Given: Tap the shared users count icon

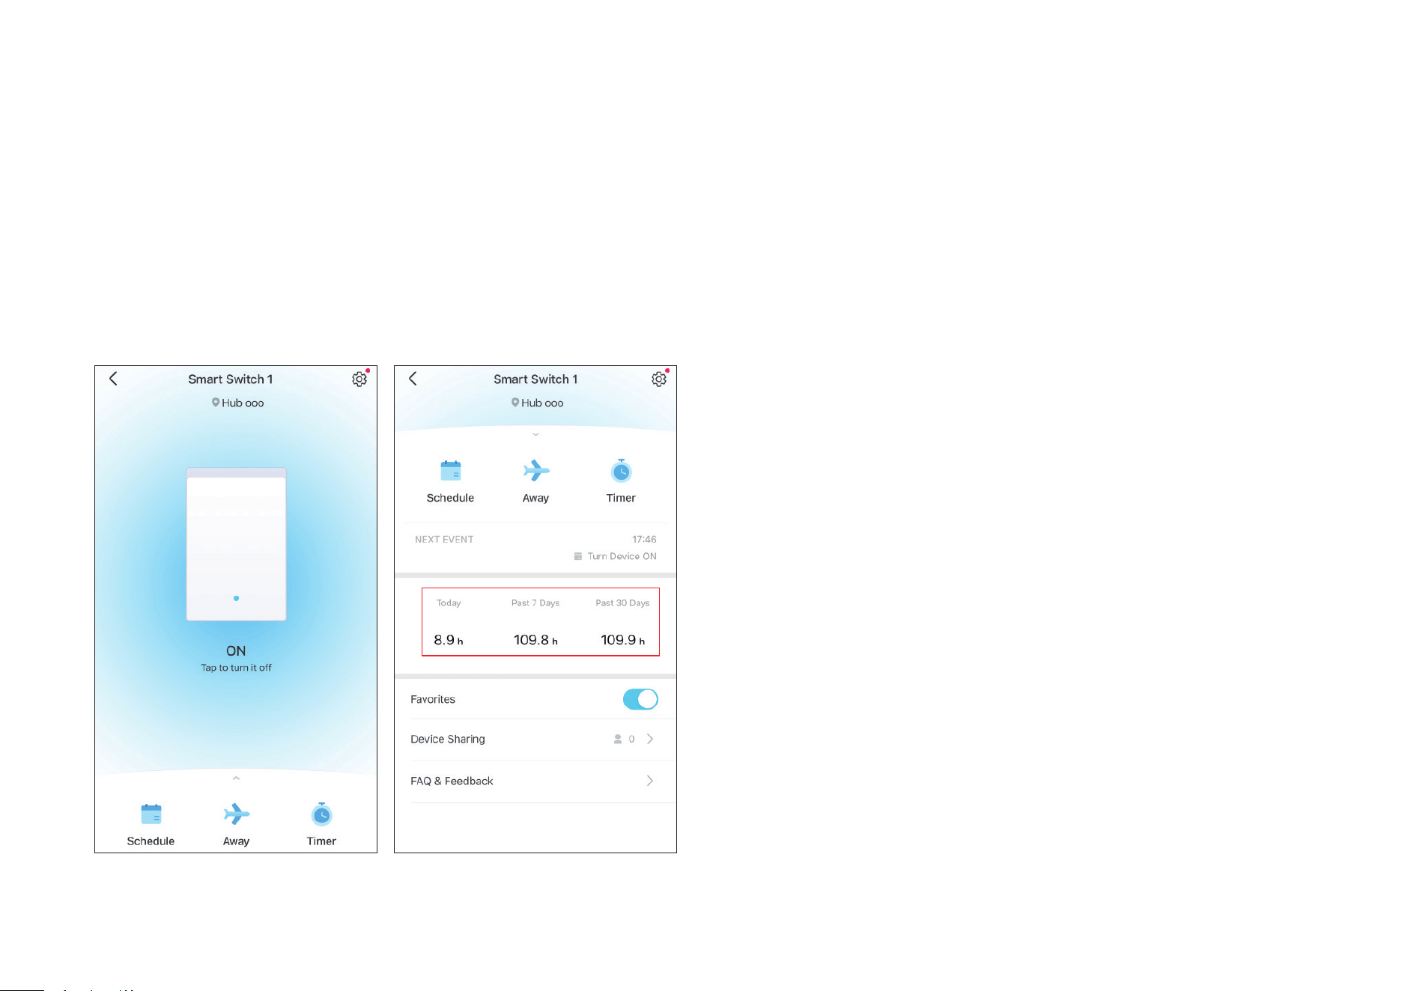Looking at the screenshot, I should point(618,739).
